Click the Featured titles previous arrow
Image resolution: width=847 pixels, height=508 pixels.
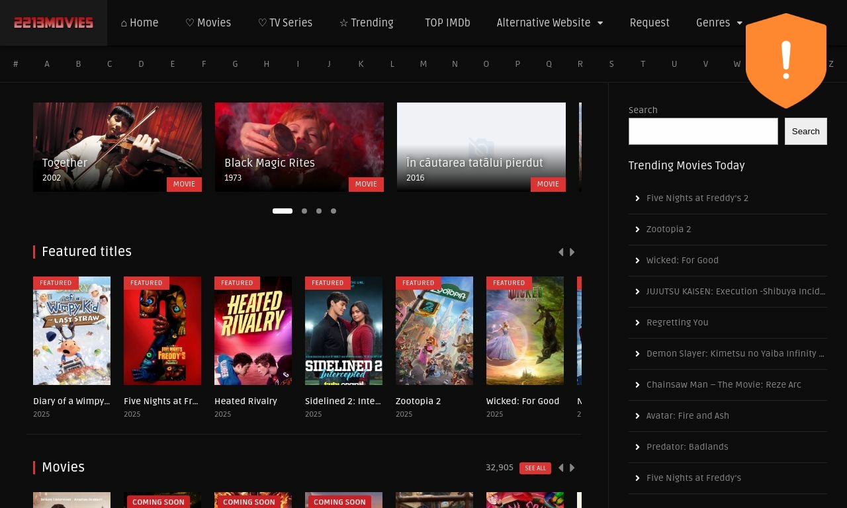pyautogui.click(x=561, y=252)
